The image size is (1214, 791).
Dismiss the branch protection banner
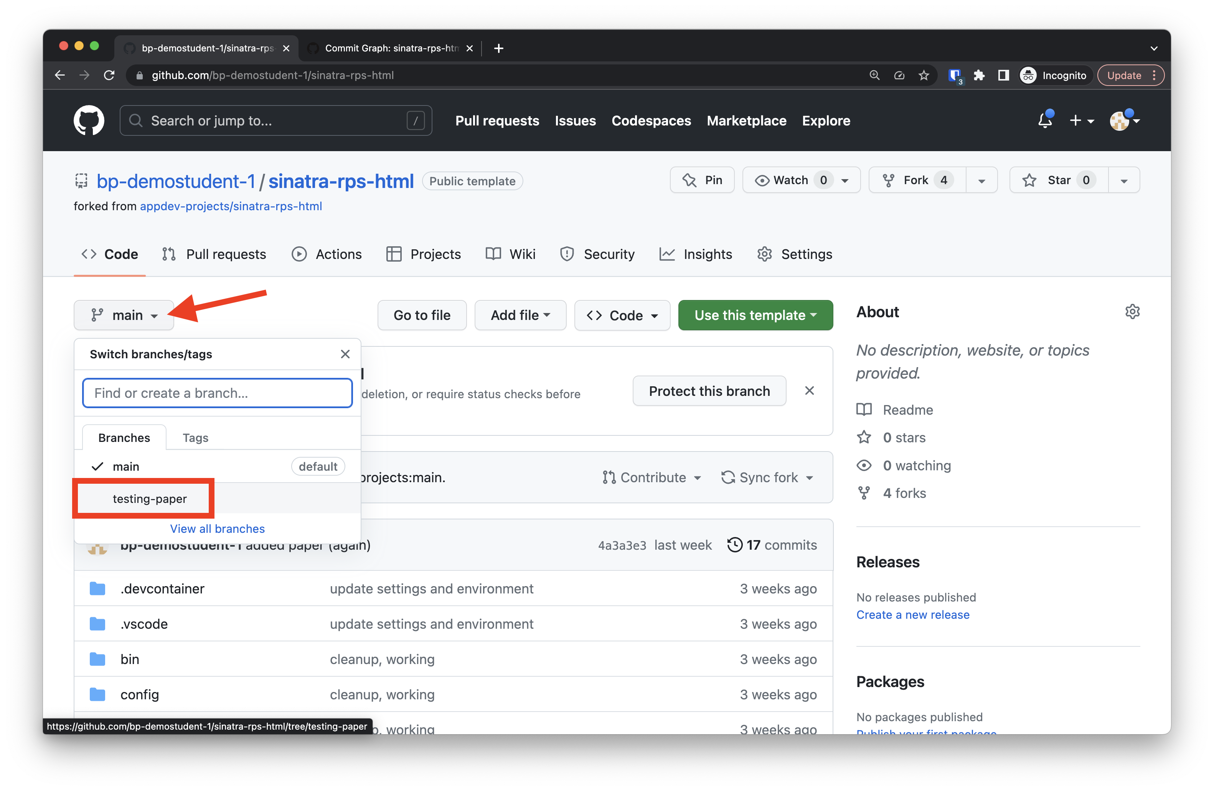pos(810,391)
